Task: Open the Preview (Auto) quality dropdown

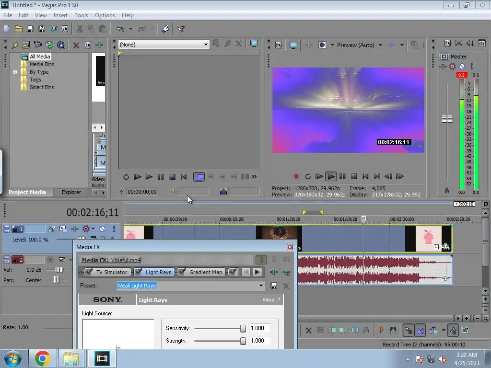Action: point(380,45)
